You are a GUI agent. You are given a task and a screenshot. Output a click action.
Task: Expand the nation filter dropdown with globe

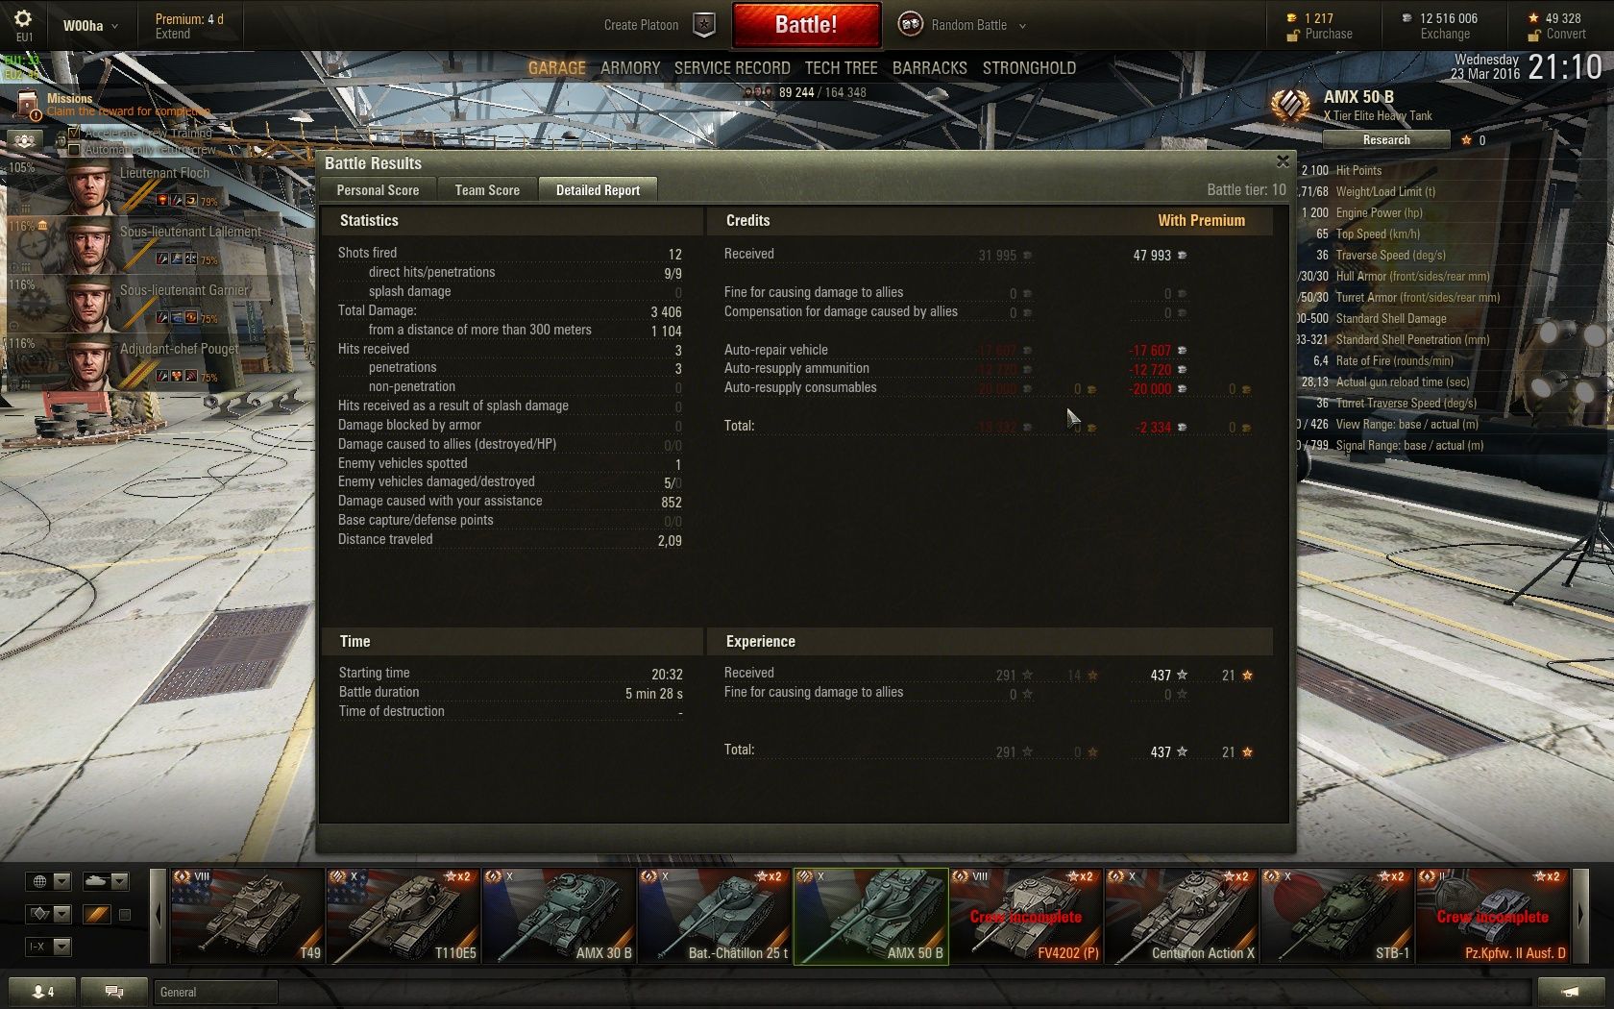(49, 881)
